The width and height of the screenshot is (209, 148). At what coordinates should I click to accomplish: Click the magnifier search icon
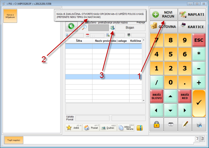84,28
